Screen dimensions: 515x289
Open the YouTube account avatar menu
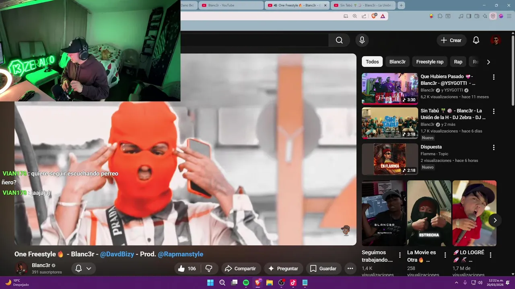tap(496, 40)
